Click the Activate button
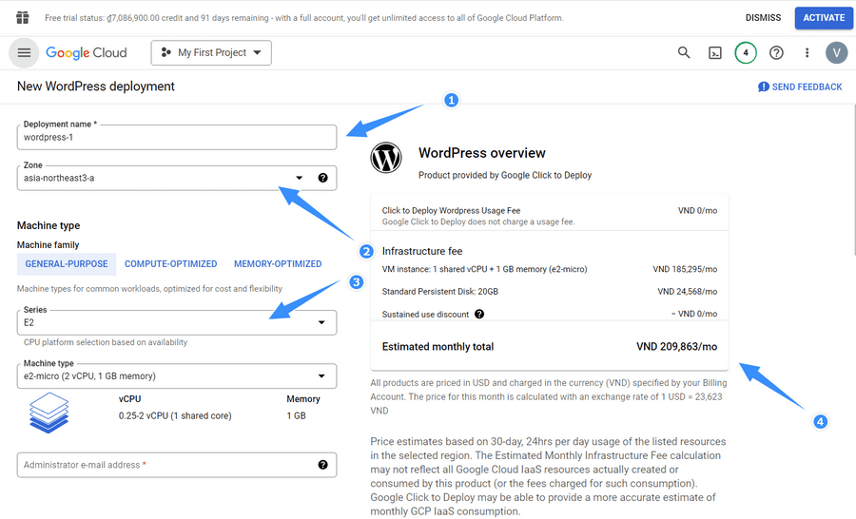 [824, 18]
